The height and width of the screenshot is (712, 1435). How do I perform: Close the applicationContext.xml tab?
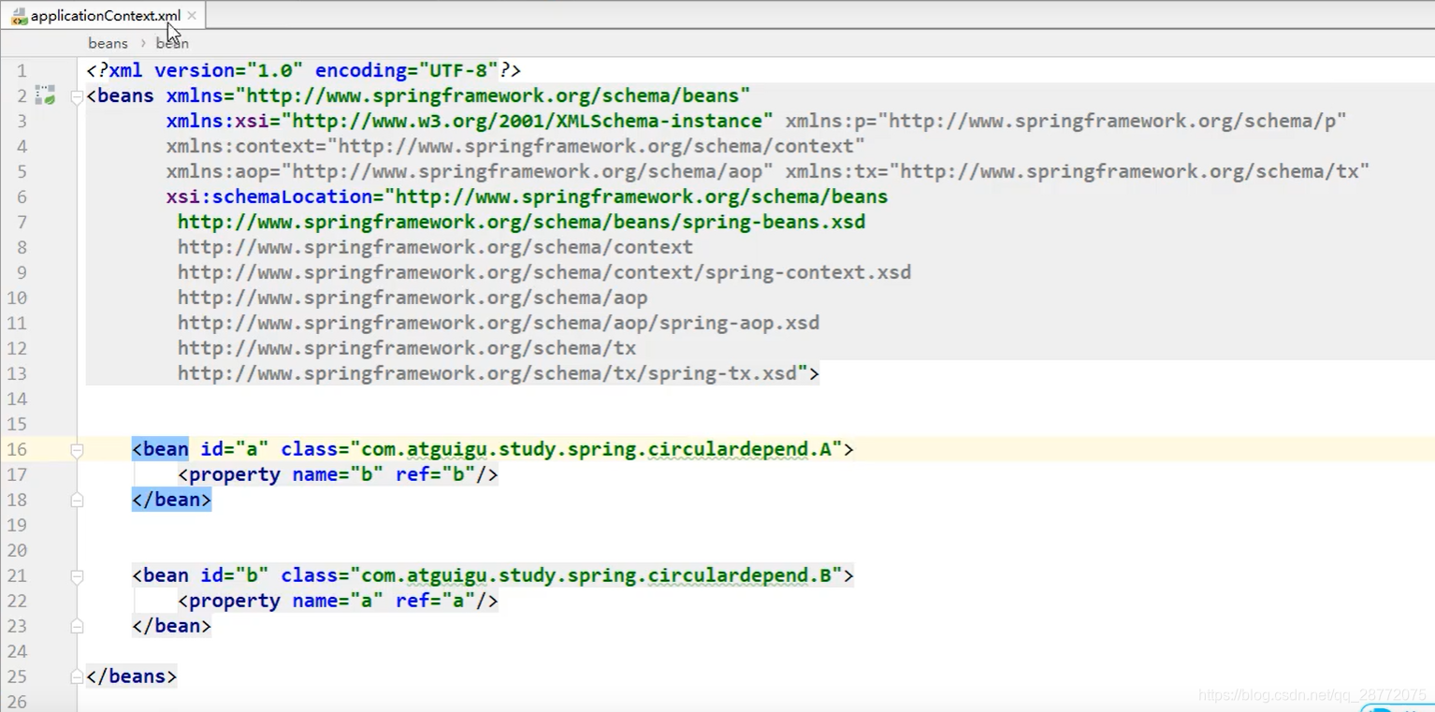coord(192,16)
